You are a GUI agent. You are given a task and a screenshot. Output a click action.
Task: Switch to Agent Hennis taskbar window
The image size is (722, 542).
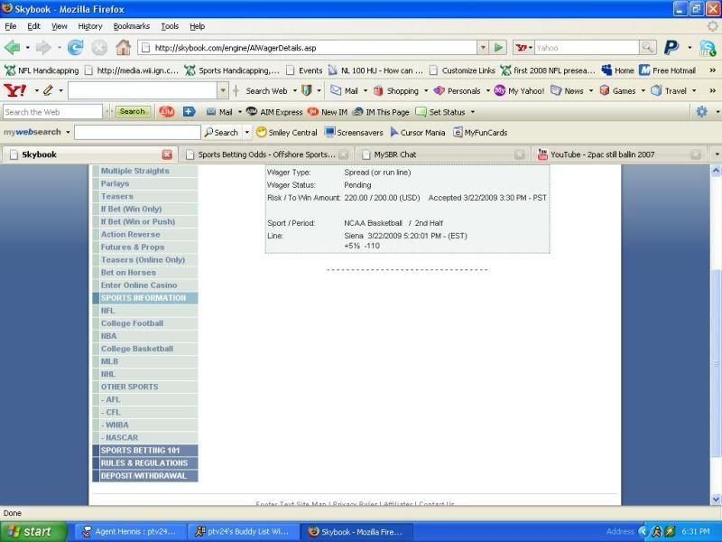point(130,531)
